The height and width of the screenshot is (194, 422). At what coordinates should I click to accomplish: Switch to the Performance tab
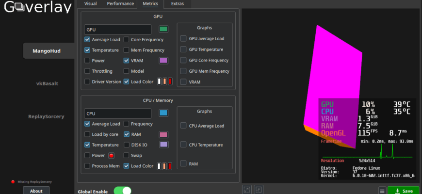pyautogui.click(x=120, y=4)
